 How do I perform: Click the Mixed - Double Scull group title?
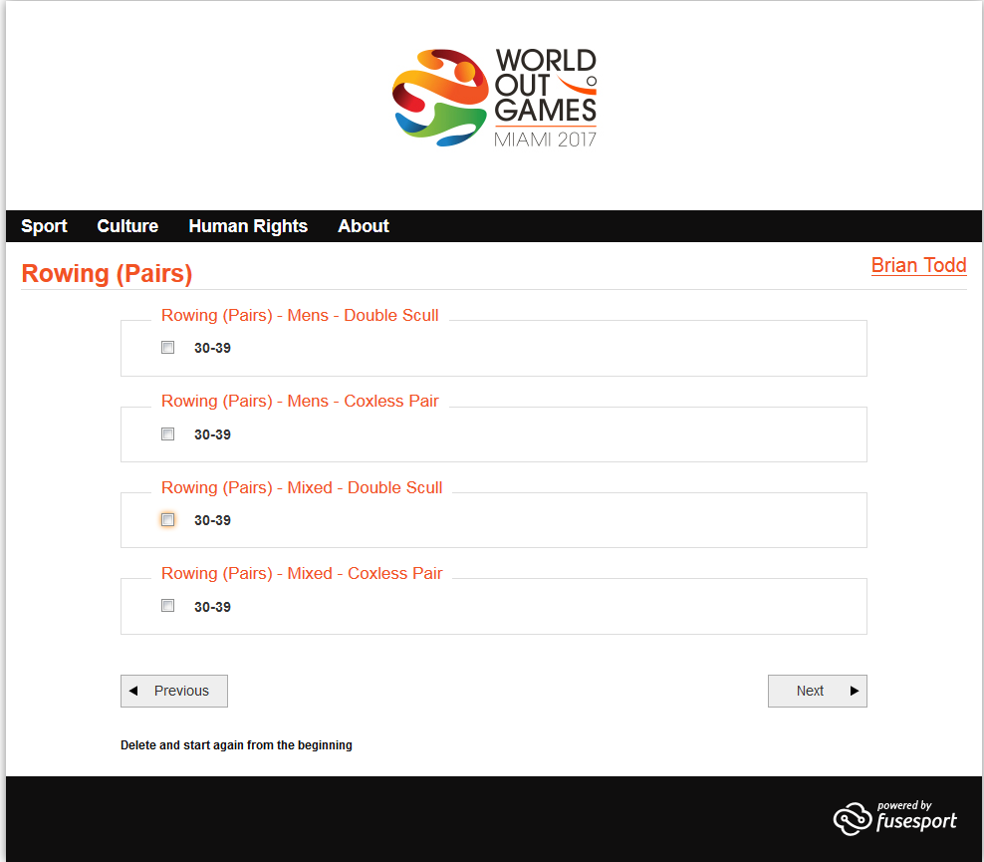(x=302, y=487)
